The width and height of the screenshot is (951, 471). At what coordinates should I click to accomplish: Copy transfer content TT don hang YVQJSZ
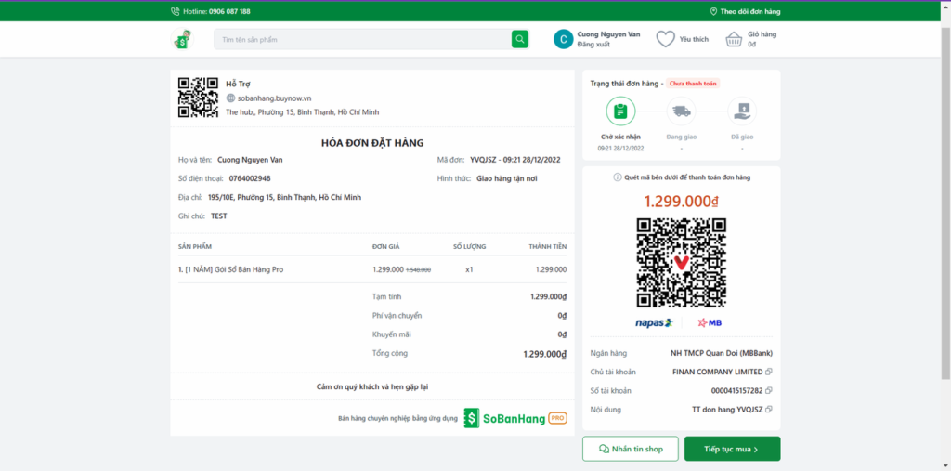pos(769,410)
